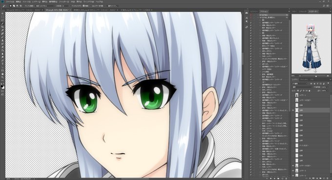
Task: Click the Select and Mask button in options bar
Action: click(x=112, y=6)
